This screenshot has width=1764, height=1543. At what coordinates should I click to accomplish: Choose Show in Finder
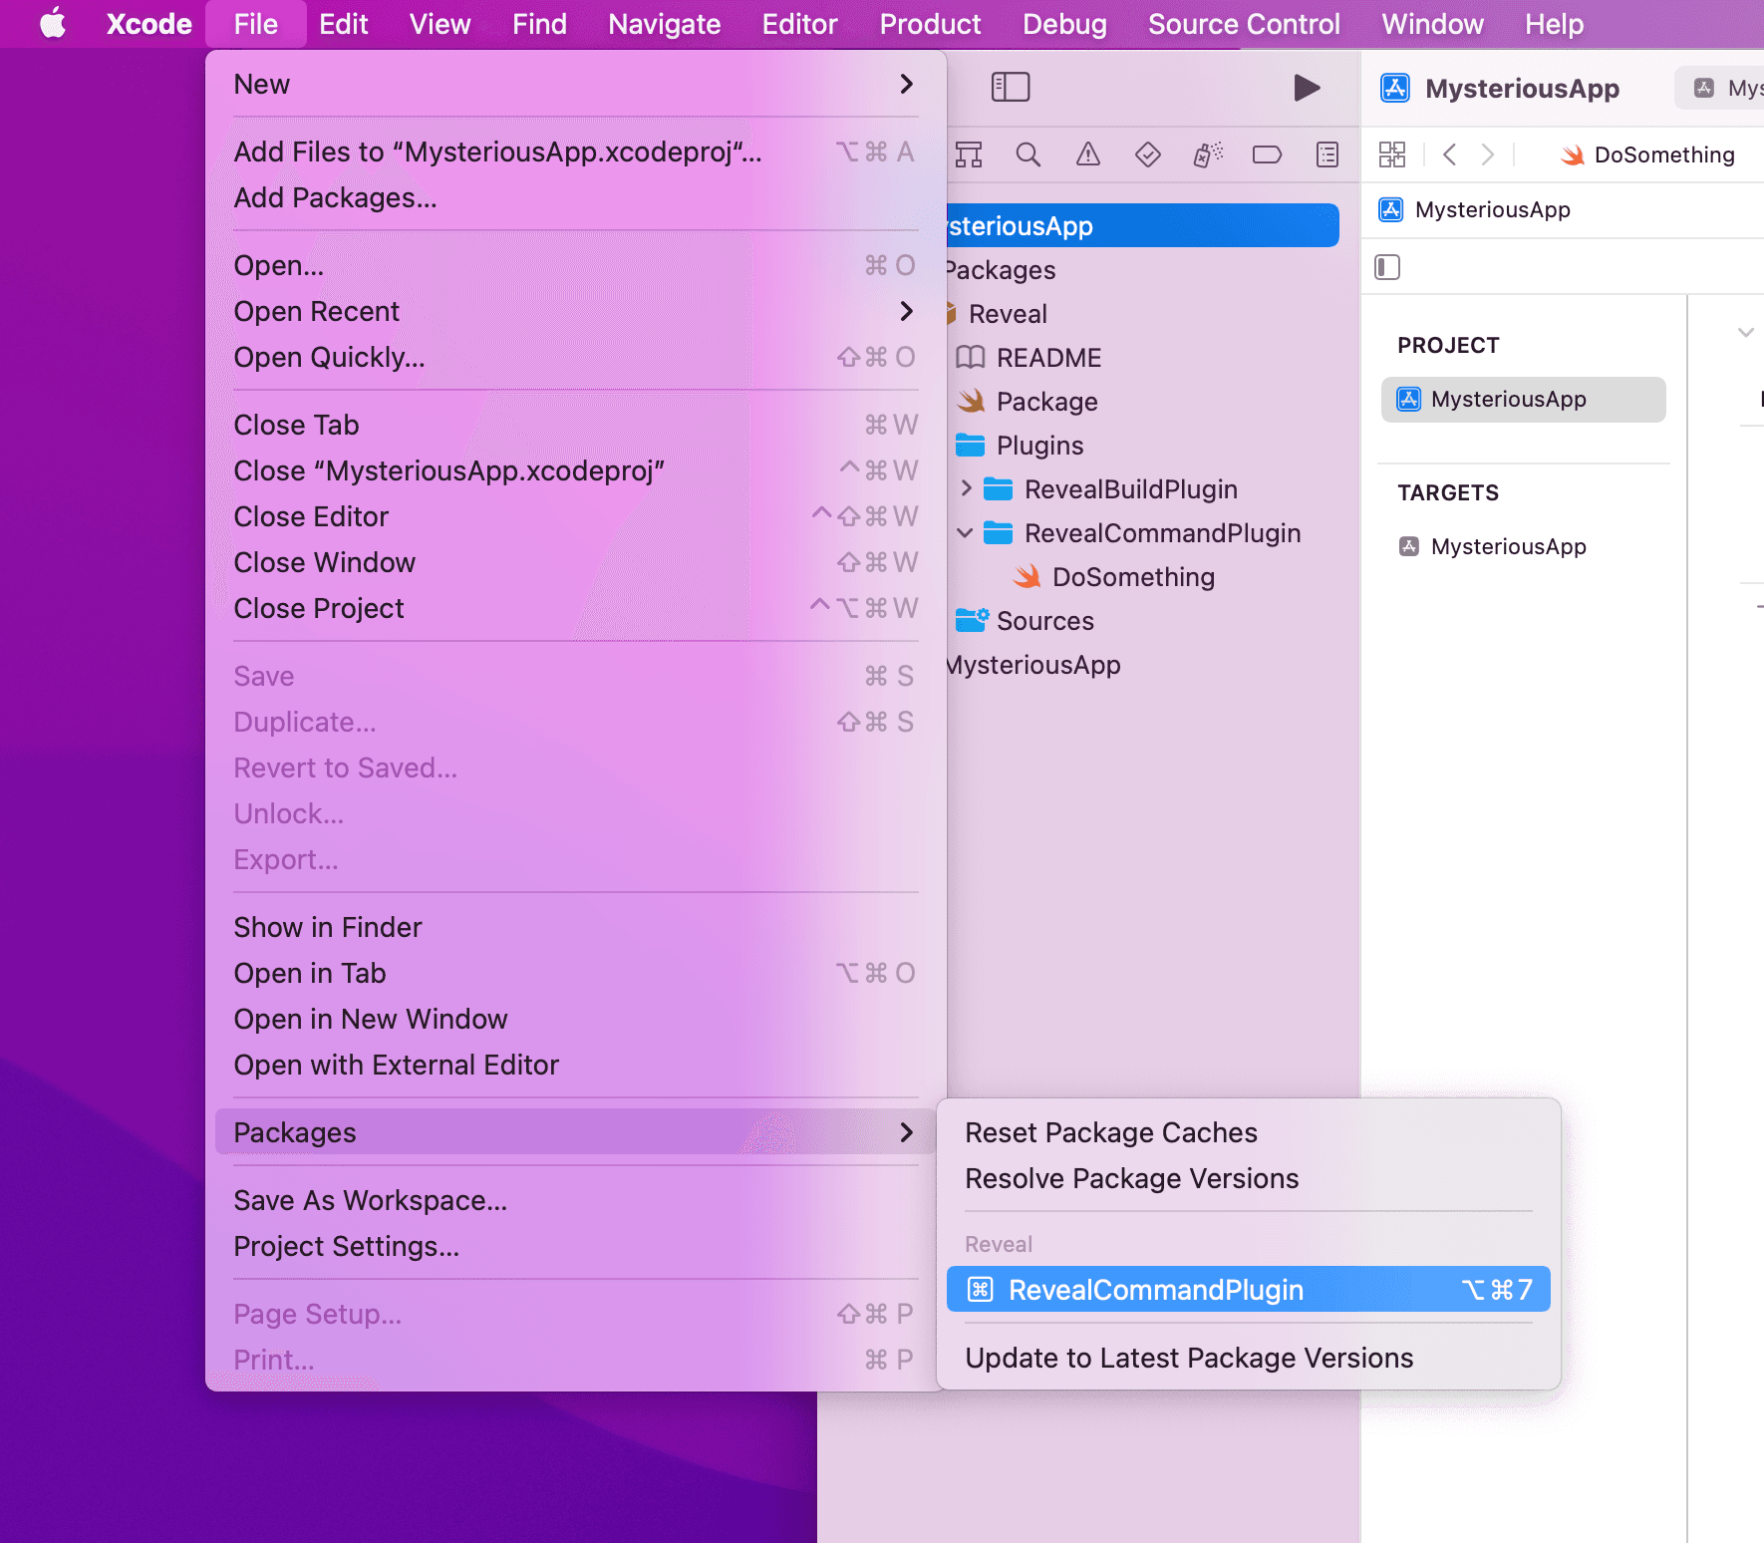(x=575, y=927)
